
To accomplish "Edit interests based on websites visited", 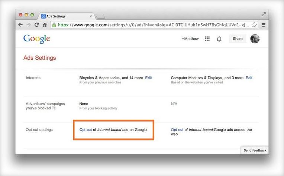I will click(x=249, y=78).
